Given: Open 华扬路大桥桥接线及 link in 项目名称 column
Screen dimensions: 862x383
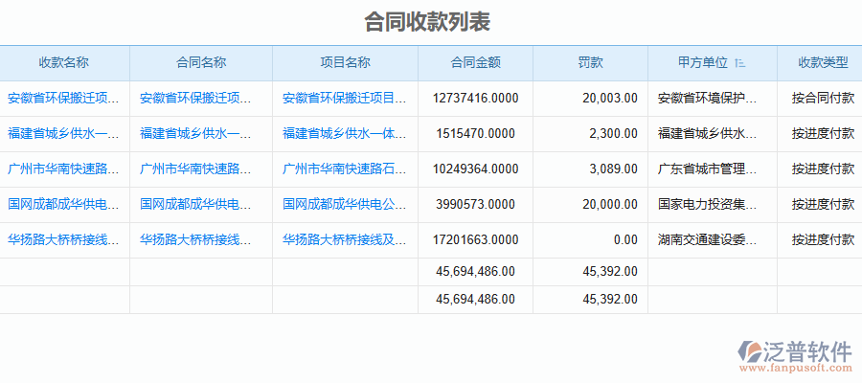Looking at the screenshot, I should pos(345,239).
